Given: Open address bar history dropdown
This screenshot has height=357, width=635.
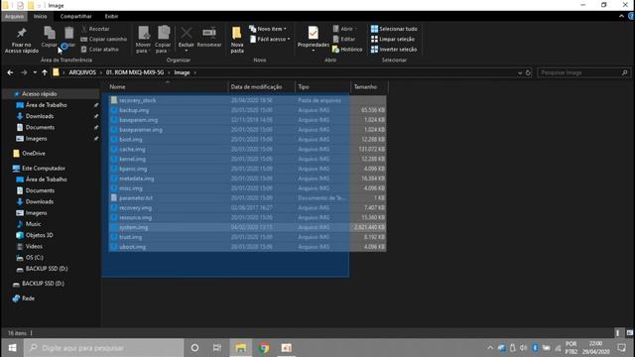Looking at the screenshot, I should coord(520,72).
